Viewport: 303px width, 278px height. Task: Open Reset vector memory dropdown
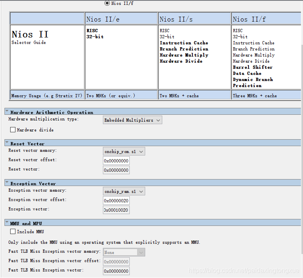(124, 151)
